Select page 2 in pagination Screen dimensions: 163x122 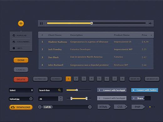point(76,79)
